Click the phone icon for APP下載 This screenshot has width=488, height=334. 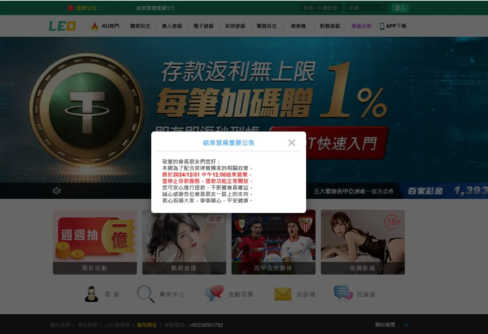click(382, 26)
